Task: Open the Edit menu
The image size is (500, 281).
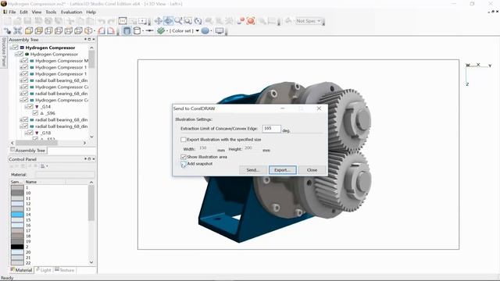Action: [x=23, y=12]
